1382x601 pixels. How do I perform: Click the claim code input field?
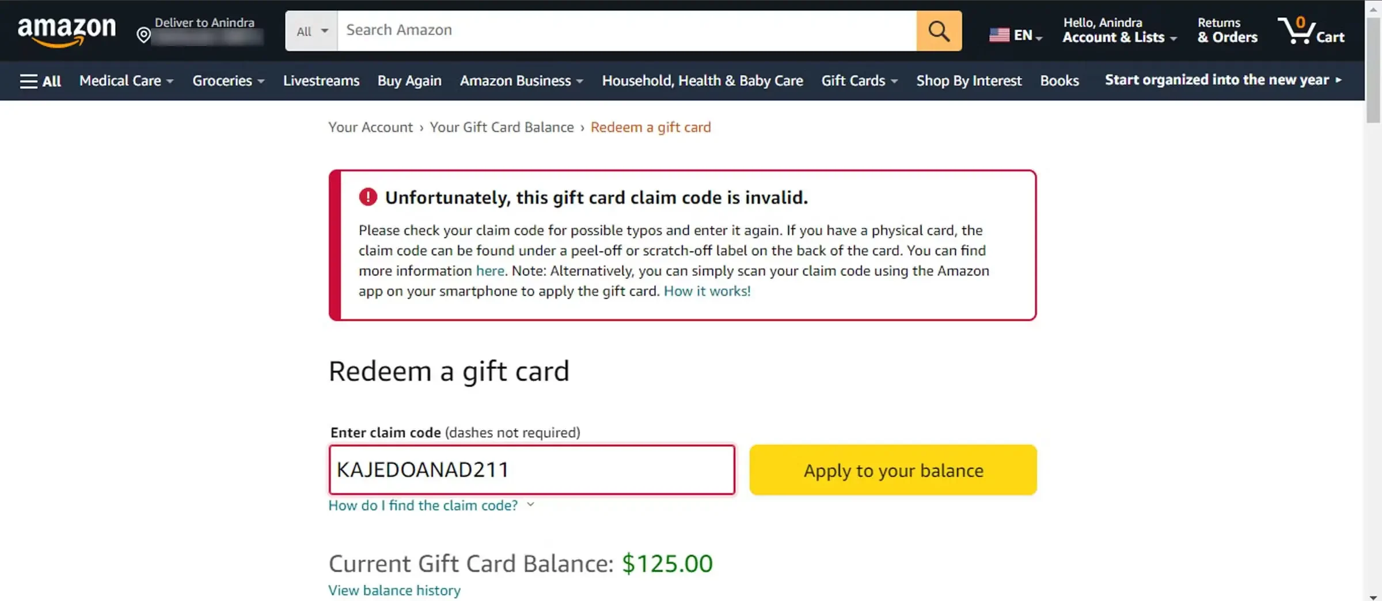(x=531, y=470)
